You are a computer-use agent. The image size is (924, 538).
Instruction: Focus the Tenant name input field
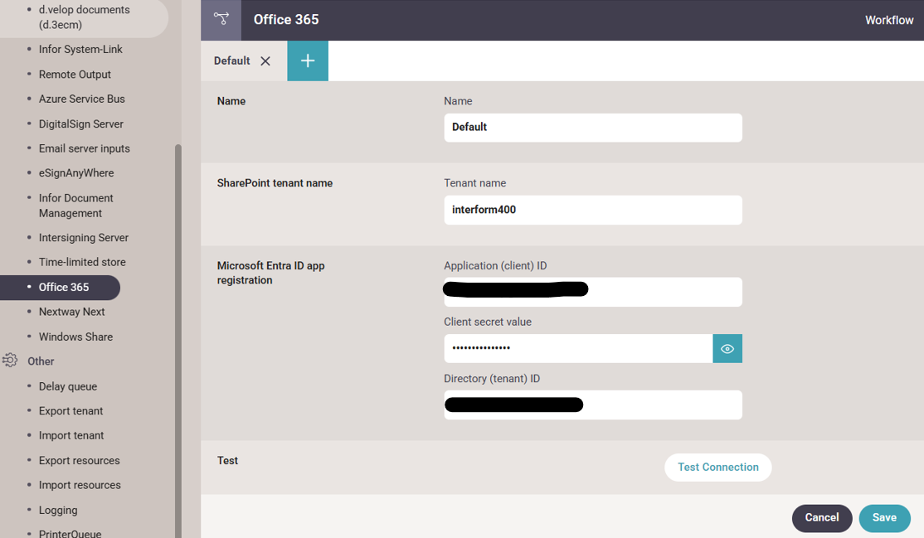pyautogui.click(x=592, y=211)
